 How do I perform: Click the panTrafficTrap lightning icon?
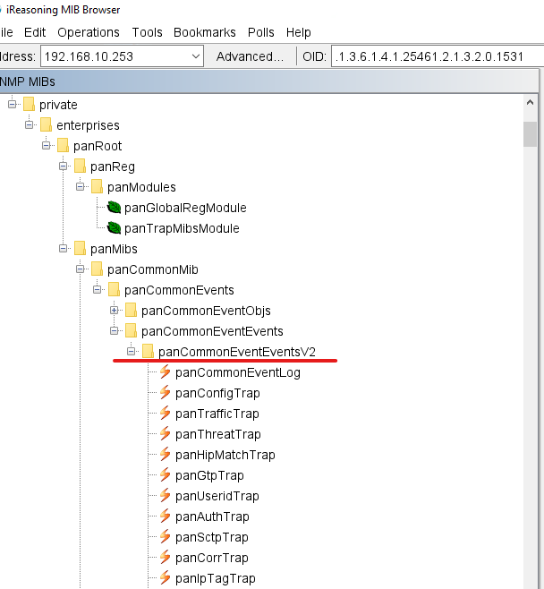[165, 414]
